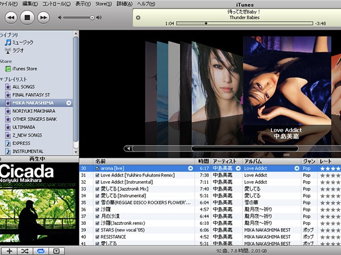341x255 pixels.
Task: Select ラジオ in the library sidebar
Action: [x=14, y=50]
